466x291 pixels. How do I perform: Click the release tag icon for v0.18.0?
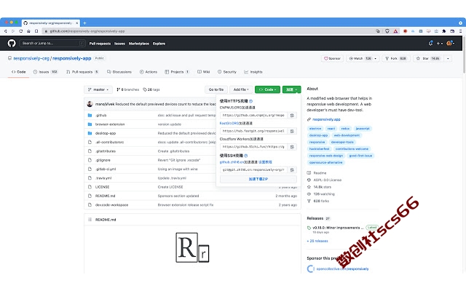coord(309,228)
